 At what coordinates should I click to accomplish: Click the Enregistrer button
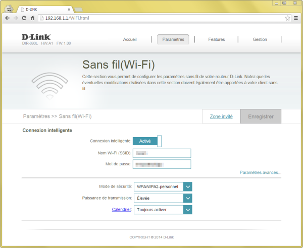(261, 116)
